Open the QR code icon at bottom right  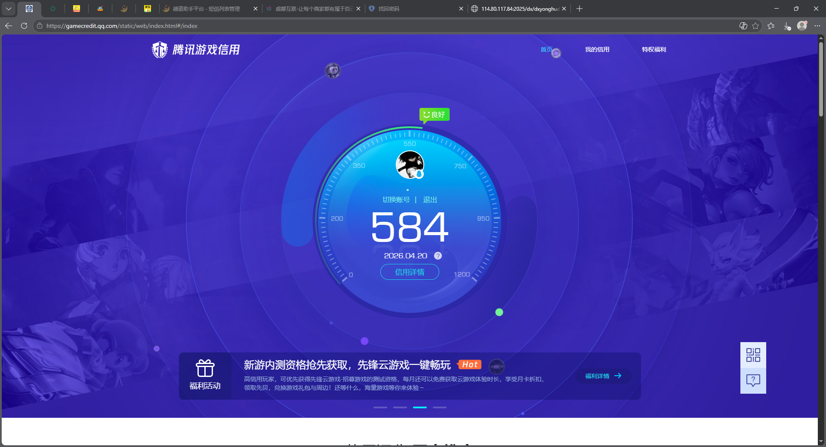(753, 355)
